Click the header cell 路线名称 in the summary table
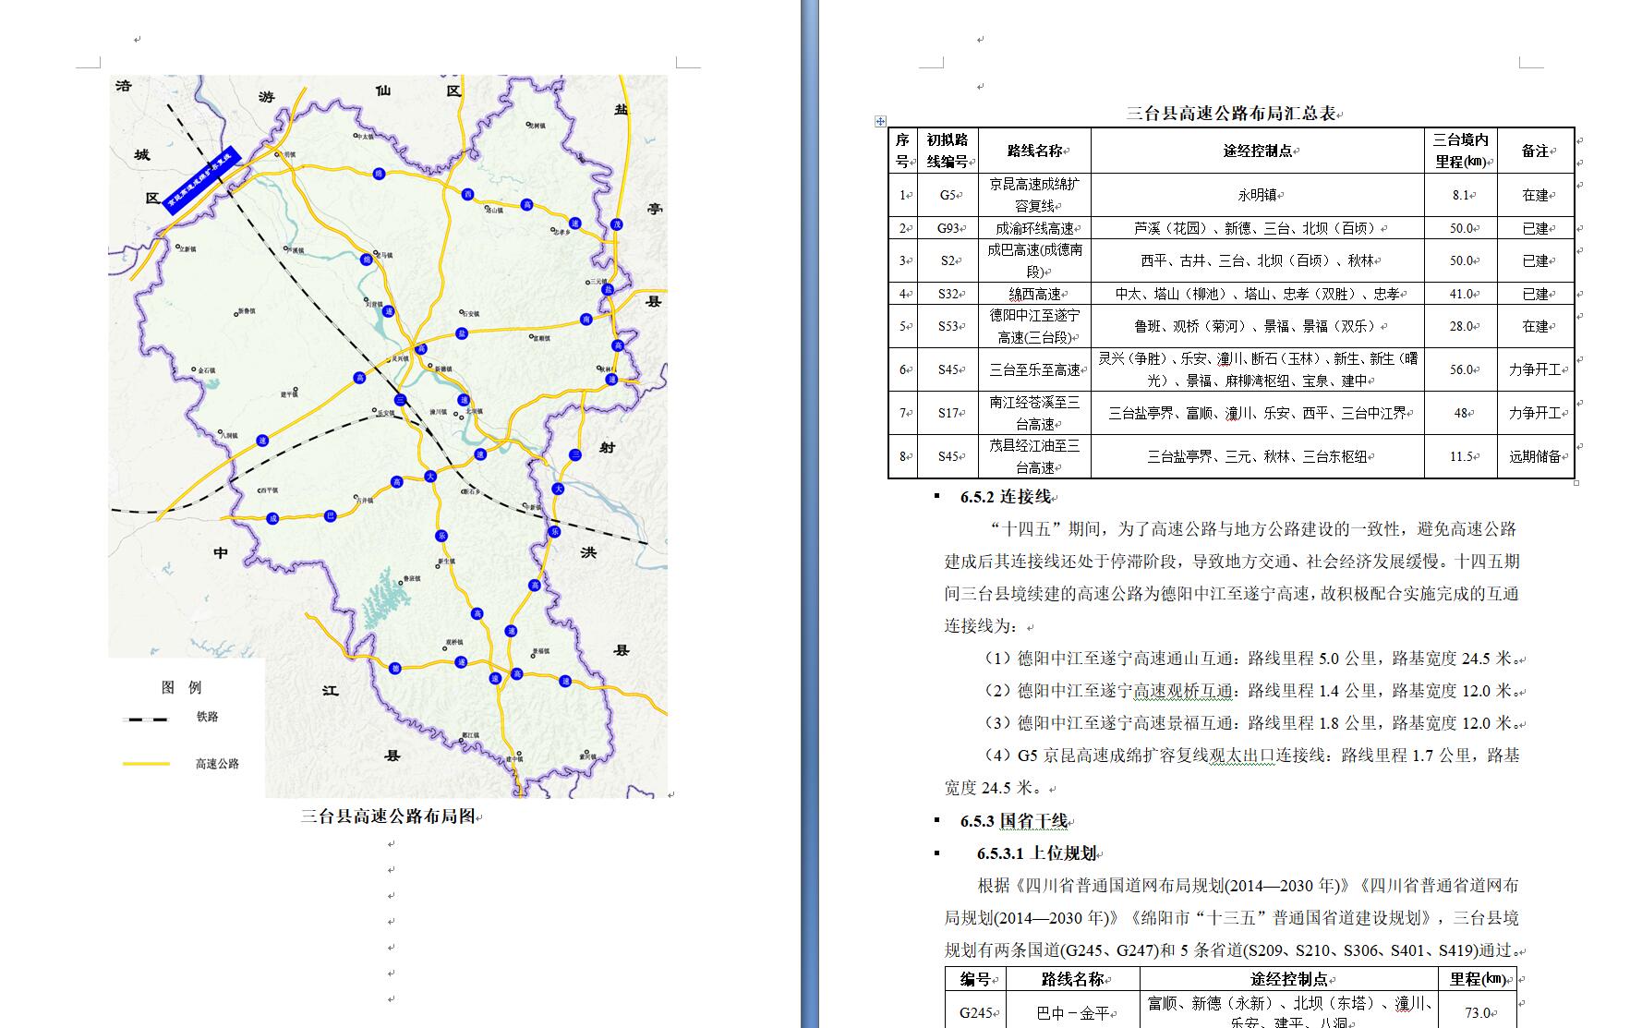This screenshot has width=1642, height=1028. click(x=1034, y=151)
